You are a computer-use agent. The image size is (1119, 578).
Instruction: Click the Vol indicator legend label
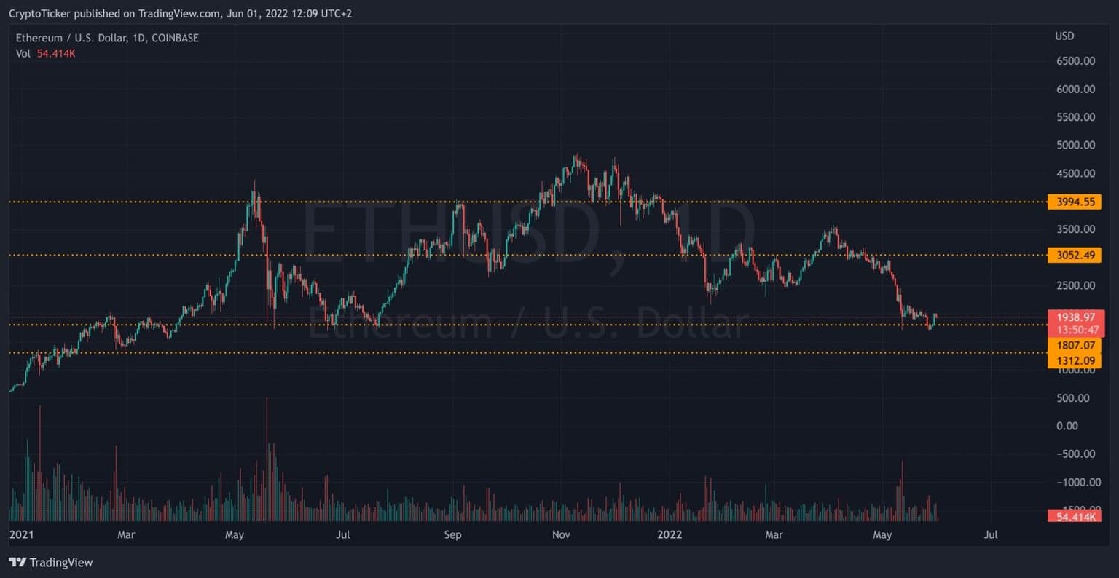point(23,53)
